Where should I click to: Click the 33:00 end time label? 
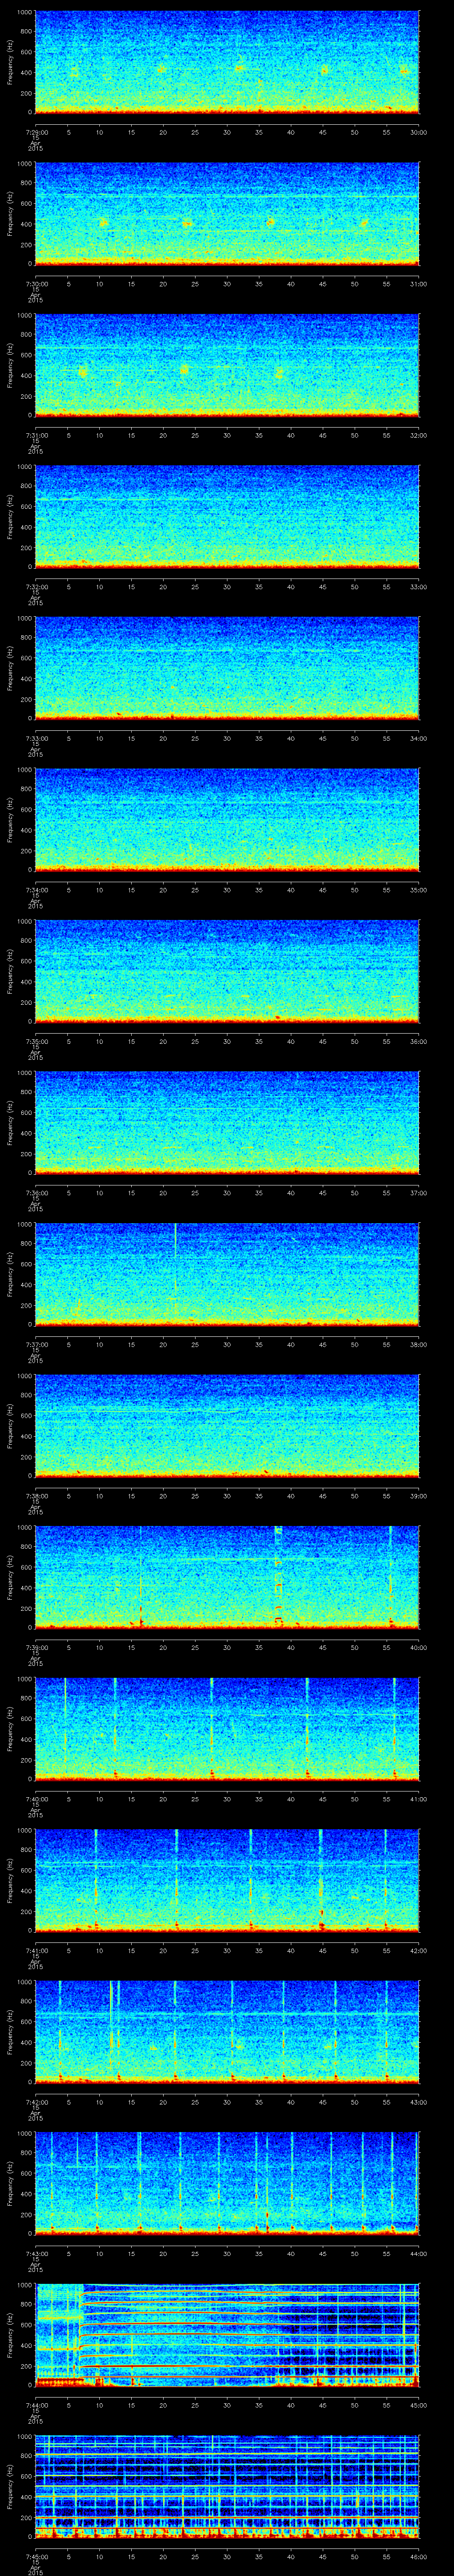point(419,586)
